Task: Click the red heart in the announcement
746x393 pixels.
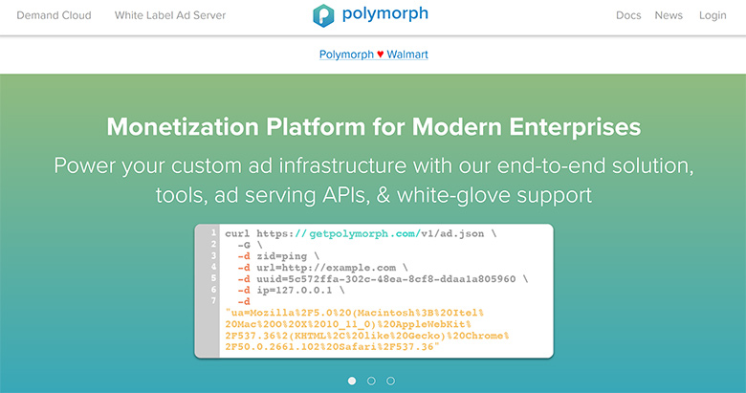Action: (x=380, y=55)
